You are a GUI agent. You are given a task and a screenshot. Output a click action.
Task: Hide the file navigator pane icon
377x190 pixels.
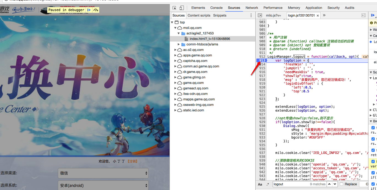[x=260, y=15]
